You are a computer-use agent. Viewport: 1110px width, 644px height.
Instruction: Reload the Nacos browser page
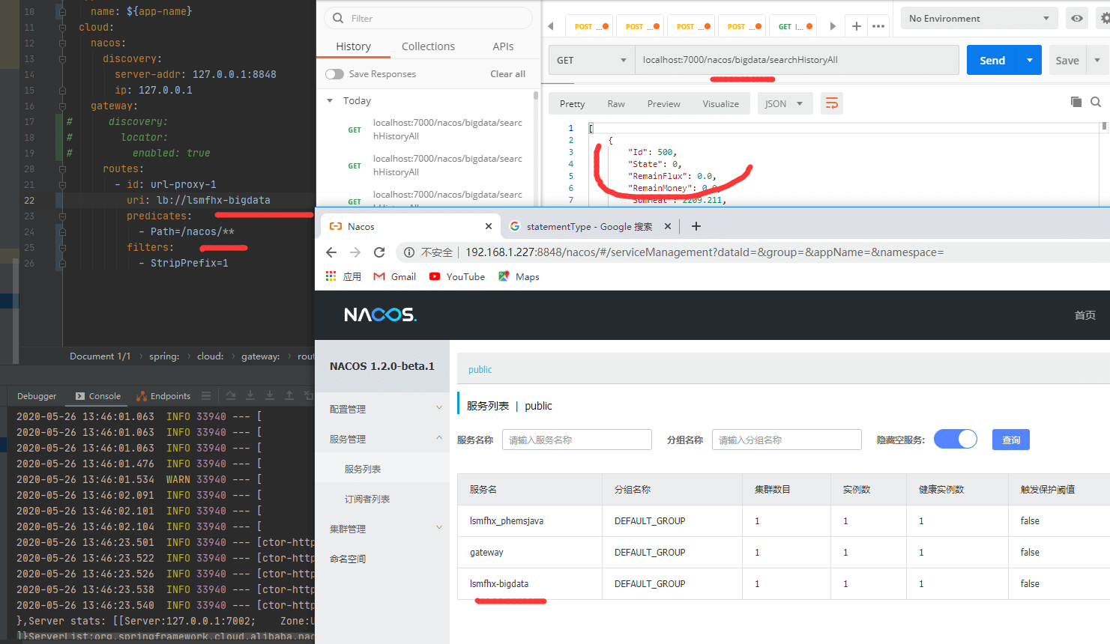coord(379,252)
